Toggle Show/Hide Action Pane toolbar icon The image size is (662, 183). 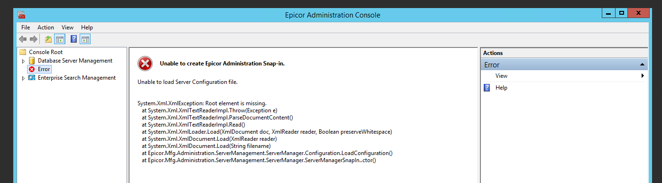pos(85,39)
